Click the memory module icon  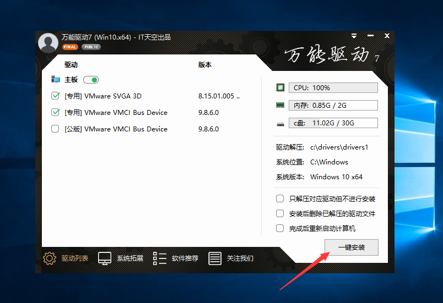coord(280,105)
